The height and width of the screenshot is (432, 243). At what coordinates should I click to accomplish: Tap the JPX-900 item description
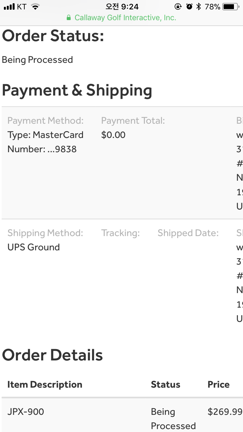tap(26, 412)
